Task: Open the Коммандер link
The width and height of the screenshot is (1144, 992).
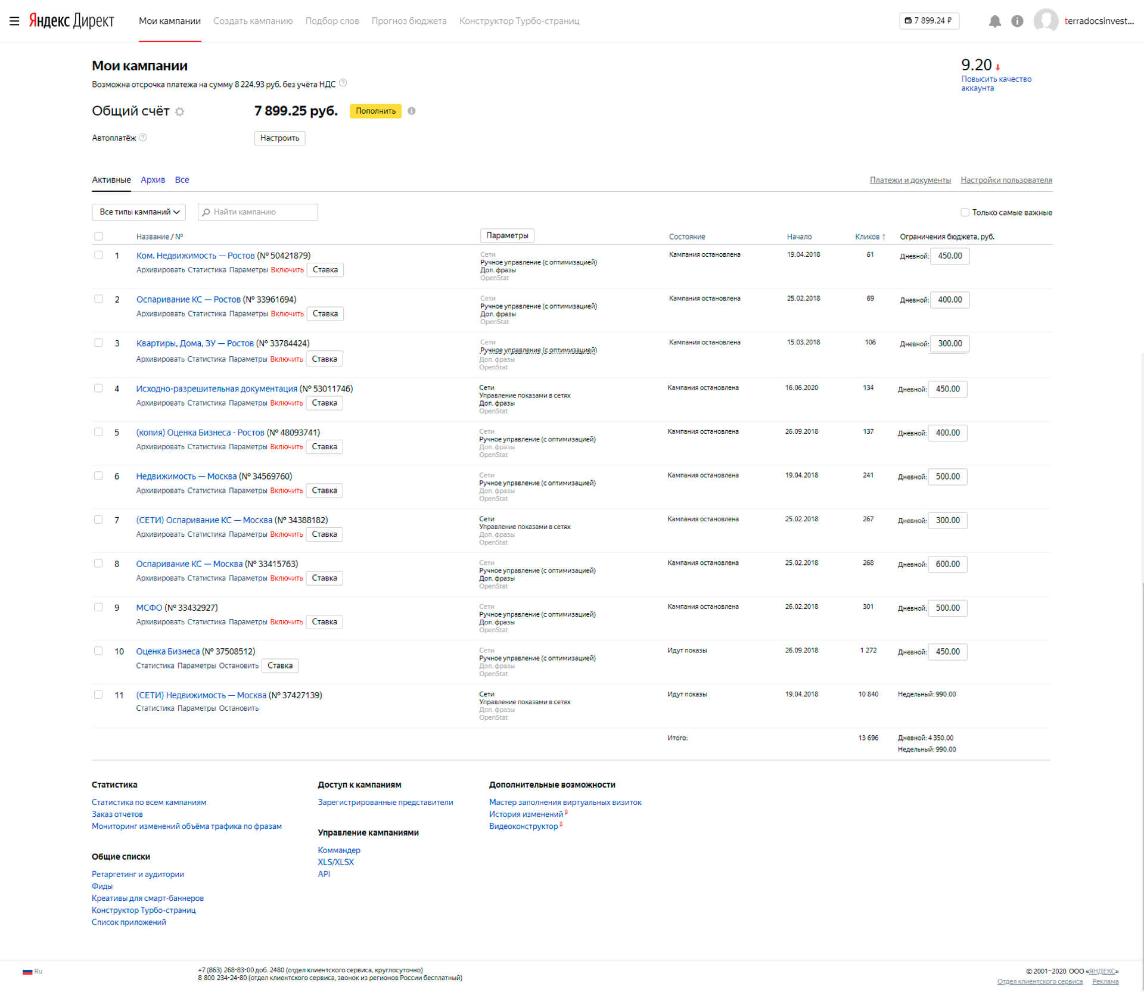Action: tap(339, 850)
